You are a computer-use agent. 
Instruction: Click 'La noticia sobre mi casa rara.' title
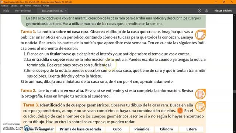[63, 32]
